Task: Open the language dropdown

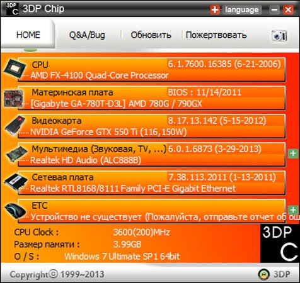Action: [242, 9]
